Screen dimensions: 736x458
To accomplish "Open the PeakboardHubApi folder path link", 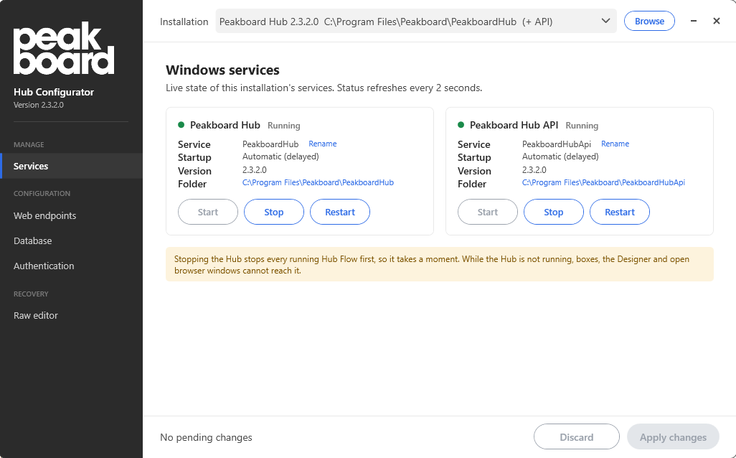I will (x=603, y=183).
